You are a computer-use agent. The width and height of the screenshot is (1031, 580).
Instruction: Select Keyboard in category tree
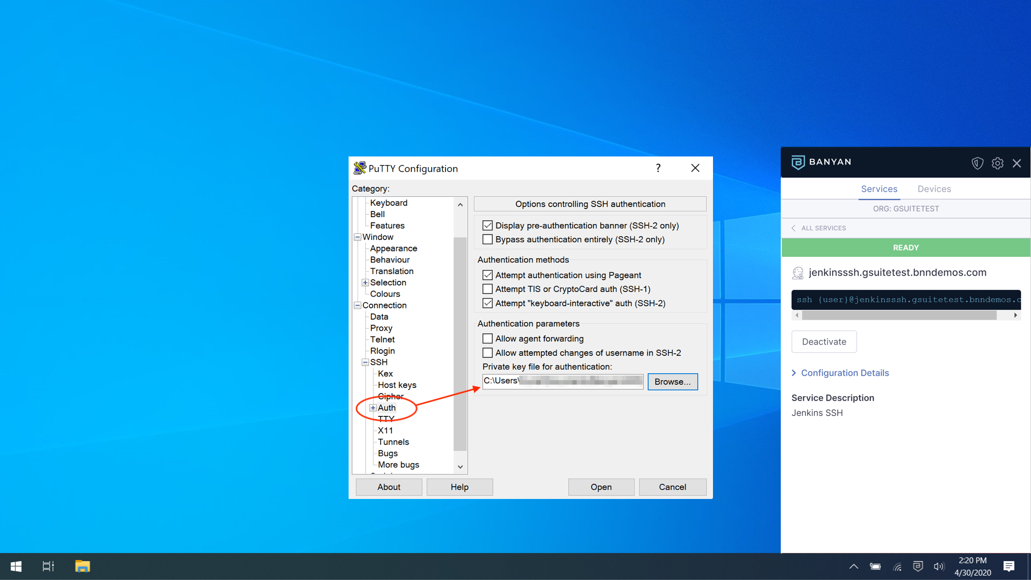pyautogui.click(x=388, y=203)
